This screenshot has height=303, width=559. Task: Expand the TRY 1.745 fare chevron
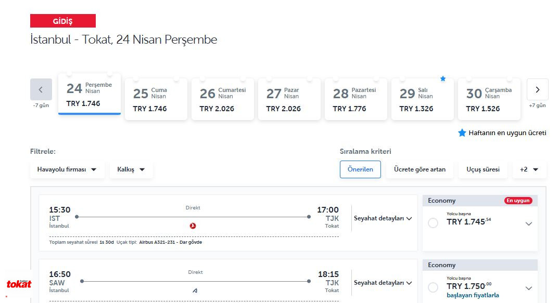coord(529,224)
